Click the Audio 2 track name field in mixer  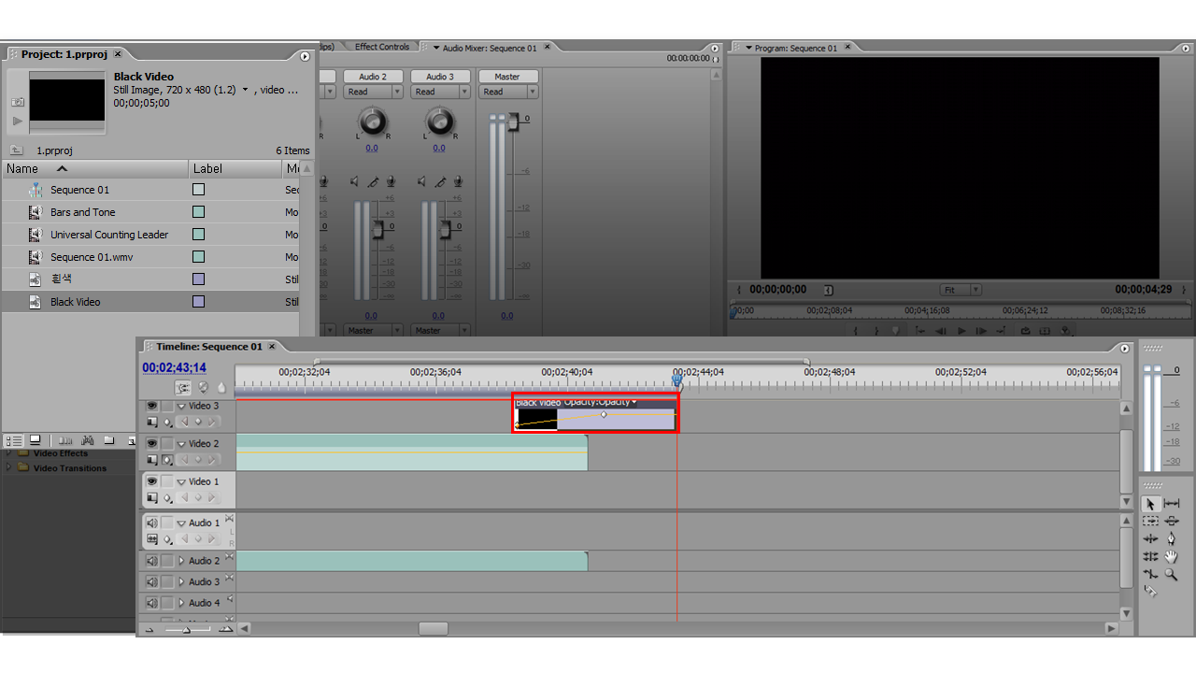tap(373, 77)
